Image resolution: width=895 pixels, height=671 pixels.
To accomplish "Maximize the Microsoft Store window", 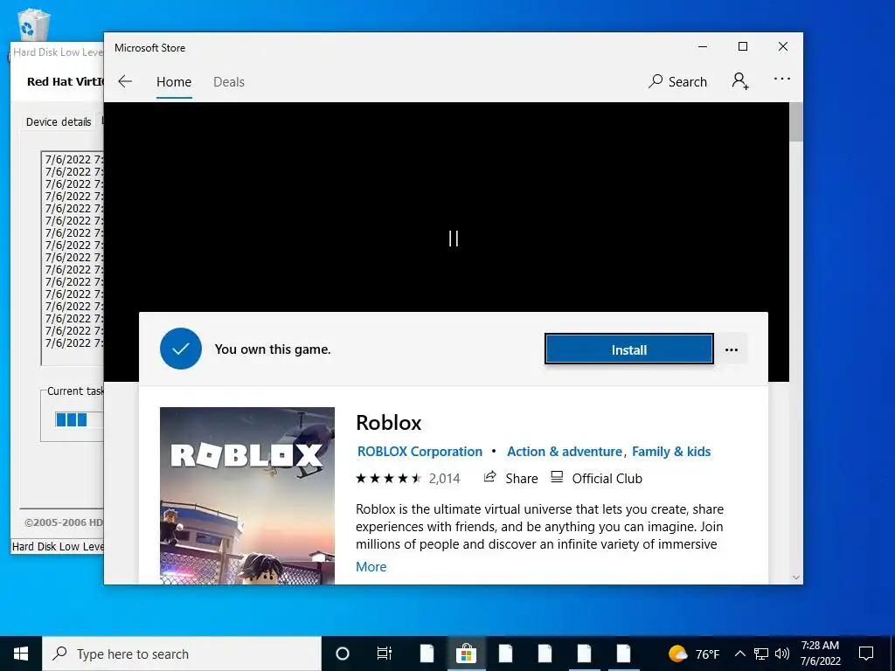I will click(x=743, y=47).
